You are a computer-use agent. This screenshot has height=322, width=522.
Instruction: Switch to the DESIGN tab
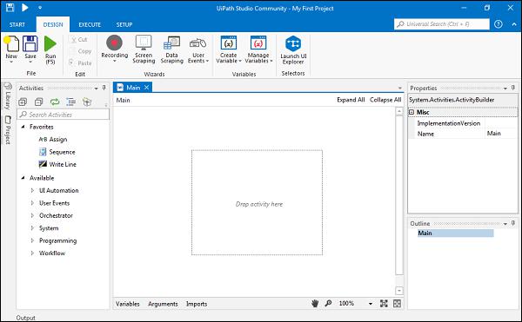pyautogui.click(x=53, y=24)
